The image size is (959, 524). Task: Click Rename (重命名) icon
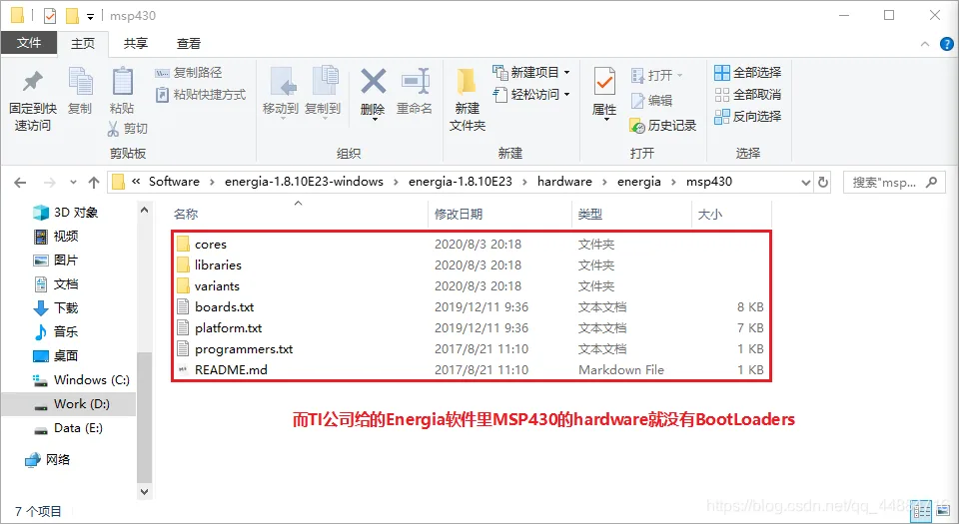tap(416, 81)
